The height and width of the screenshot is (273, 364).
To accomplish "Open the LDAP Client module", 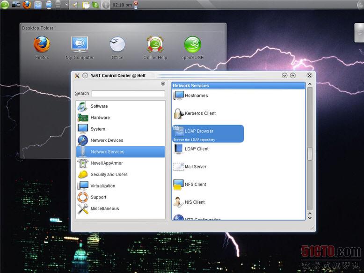I will (191, 149).
